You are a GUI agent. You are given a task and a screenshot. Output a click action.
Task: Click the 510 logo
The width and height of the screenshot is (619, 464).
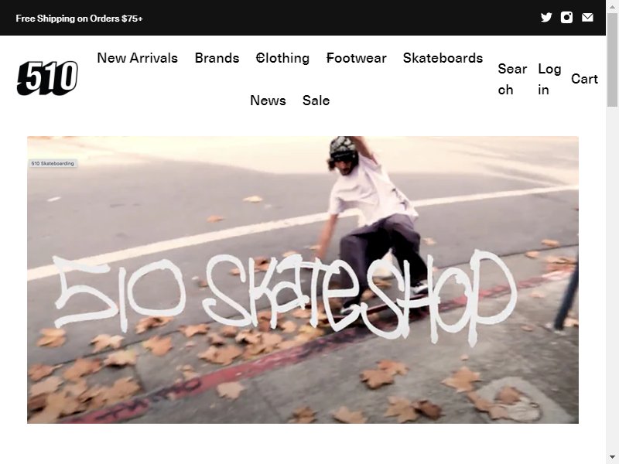[x=47, y=78]
